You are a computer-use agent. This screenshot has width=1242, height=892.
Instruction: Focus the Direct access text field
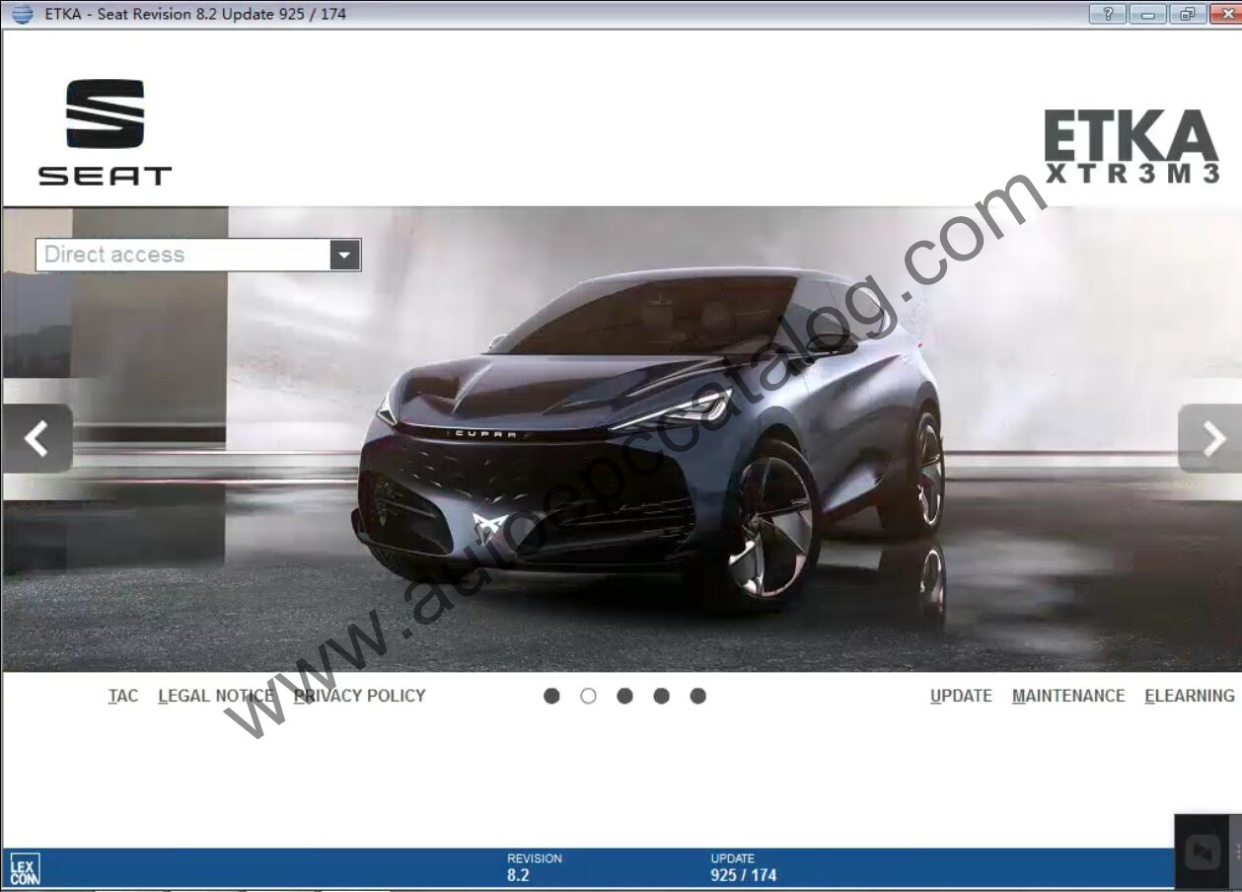pos(183,255)
